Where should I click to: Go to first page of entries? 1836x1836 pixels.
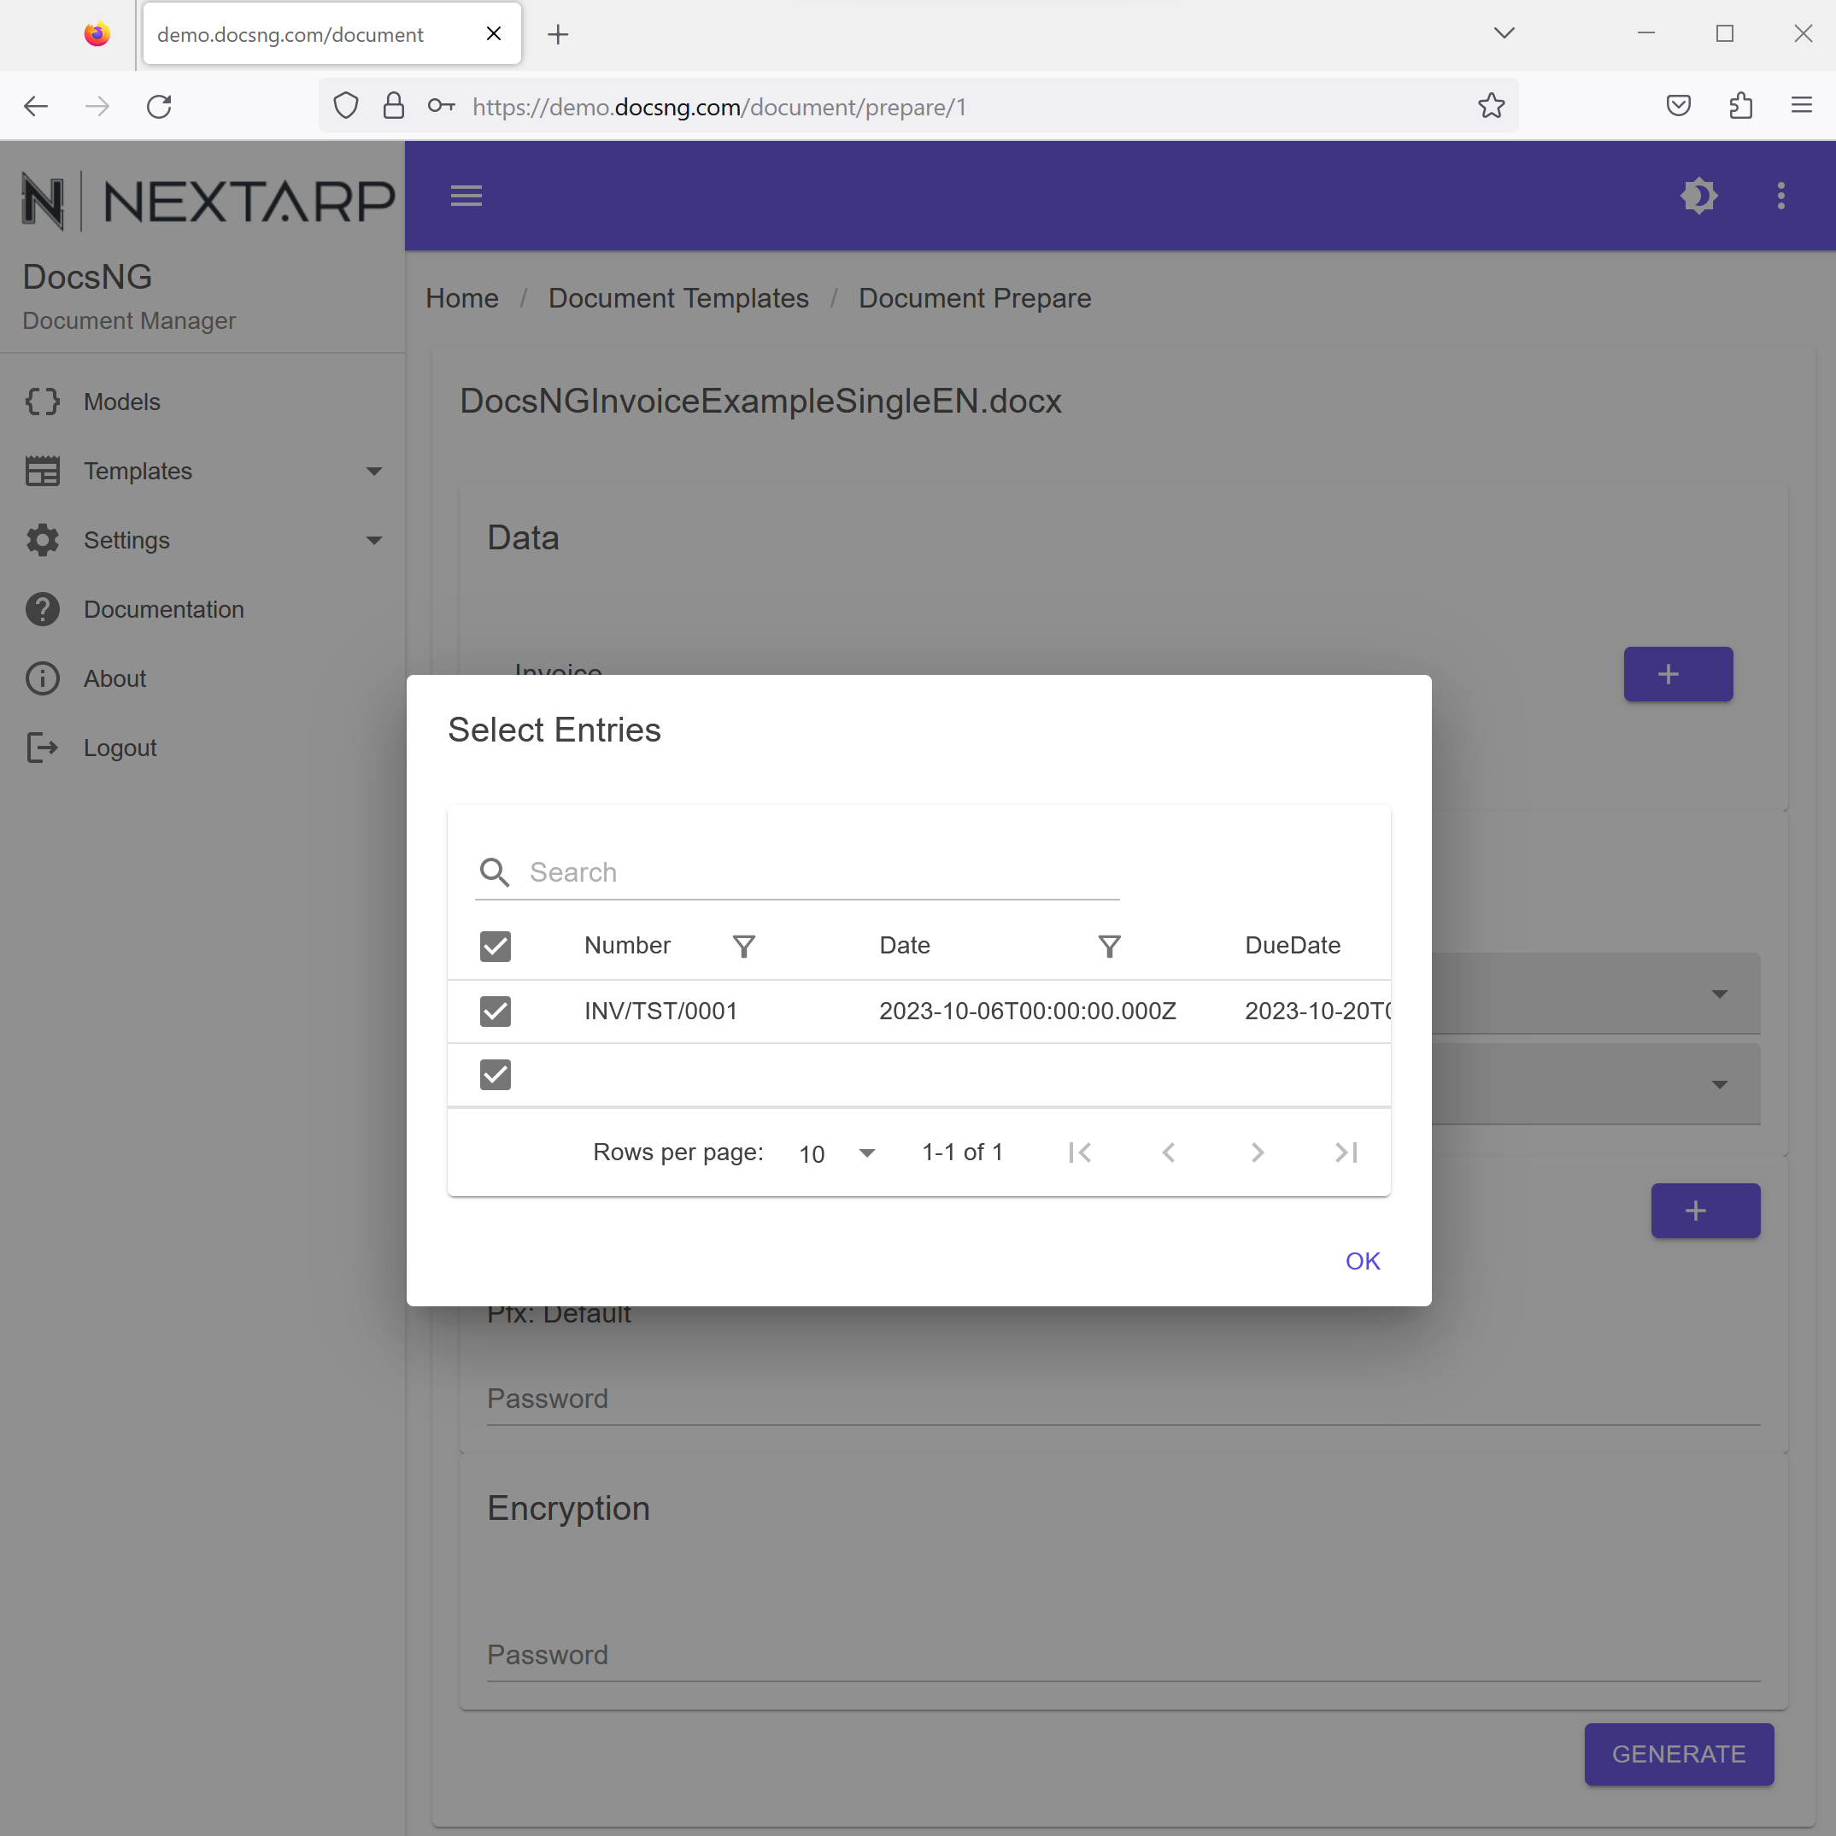tap(1080, 1153)
